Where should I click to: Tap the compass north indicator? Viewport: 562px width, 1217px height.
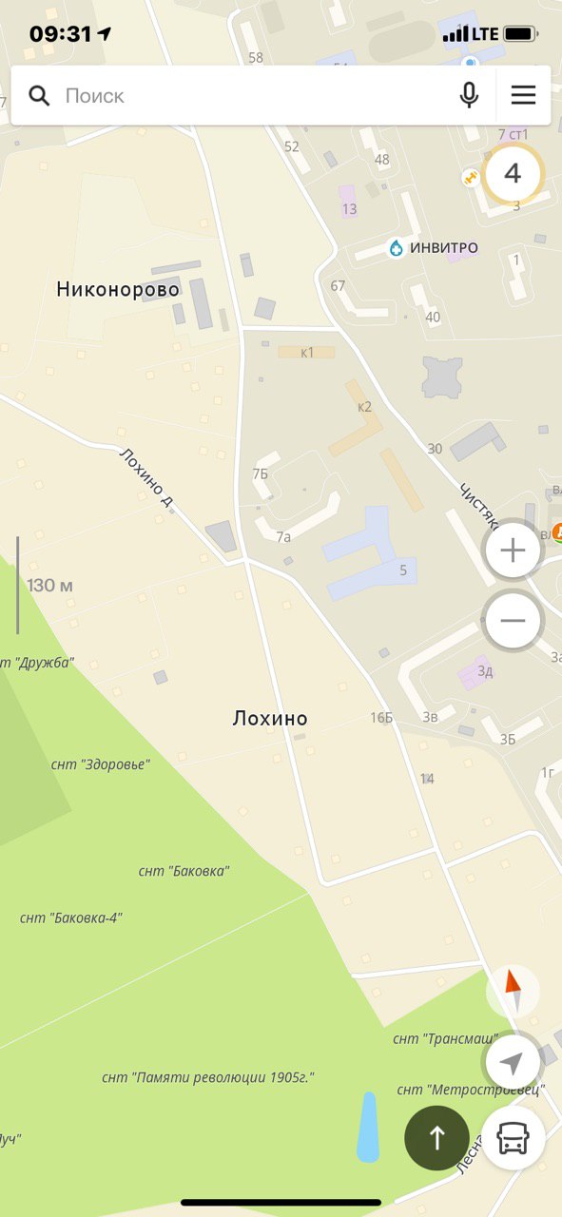514,993
